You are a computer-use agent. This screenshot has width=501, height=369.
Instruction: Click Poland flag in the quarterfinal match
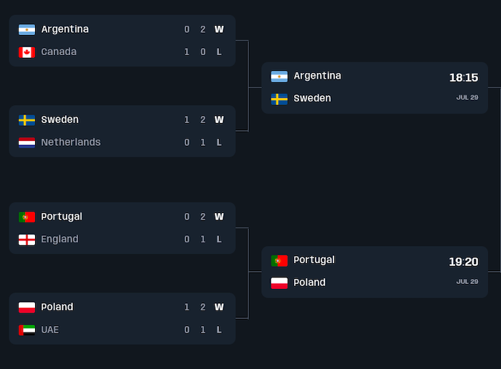click(x=26, y=307)
